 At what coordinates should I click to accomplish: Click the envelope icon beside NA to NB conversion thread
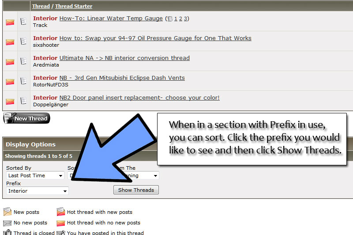[10, 62]
